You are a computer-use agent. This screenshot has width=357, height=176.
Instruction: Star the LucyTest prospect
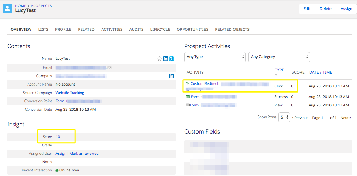click(x=159, y=59)
